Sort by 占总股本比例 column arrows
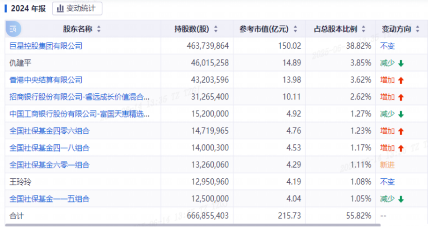The width and height of the screenshot is (428, 227). pos(363,29)
